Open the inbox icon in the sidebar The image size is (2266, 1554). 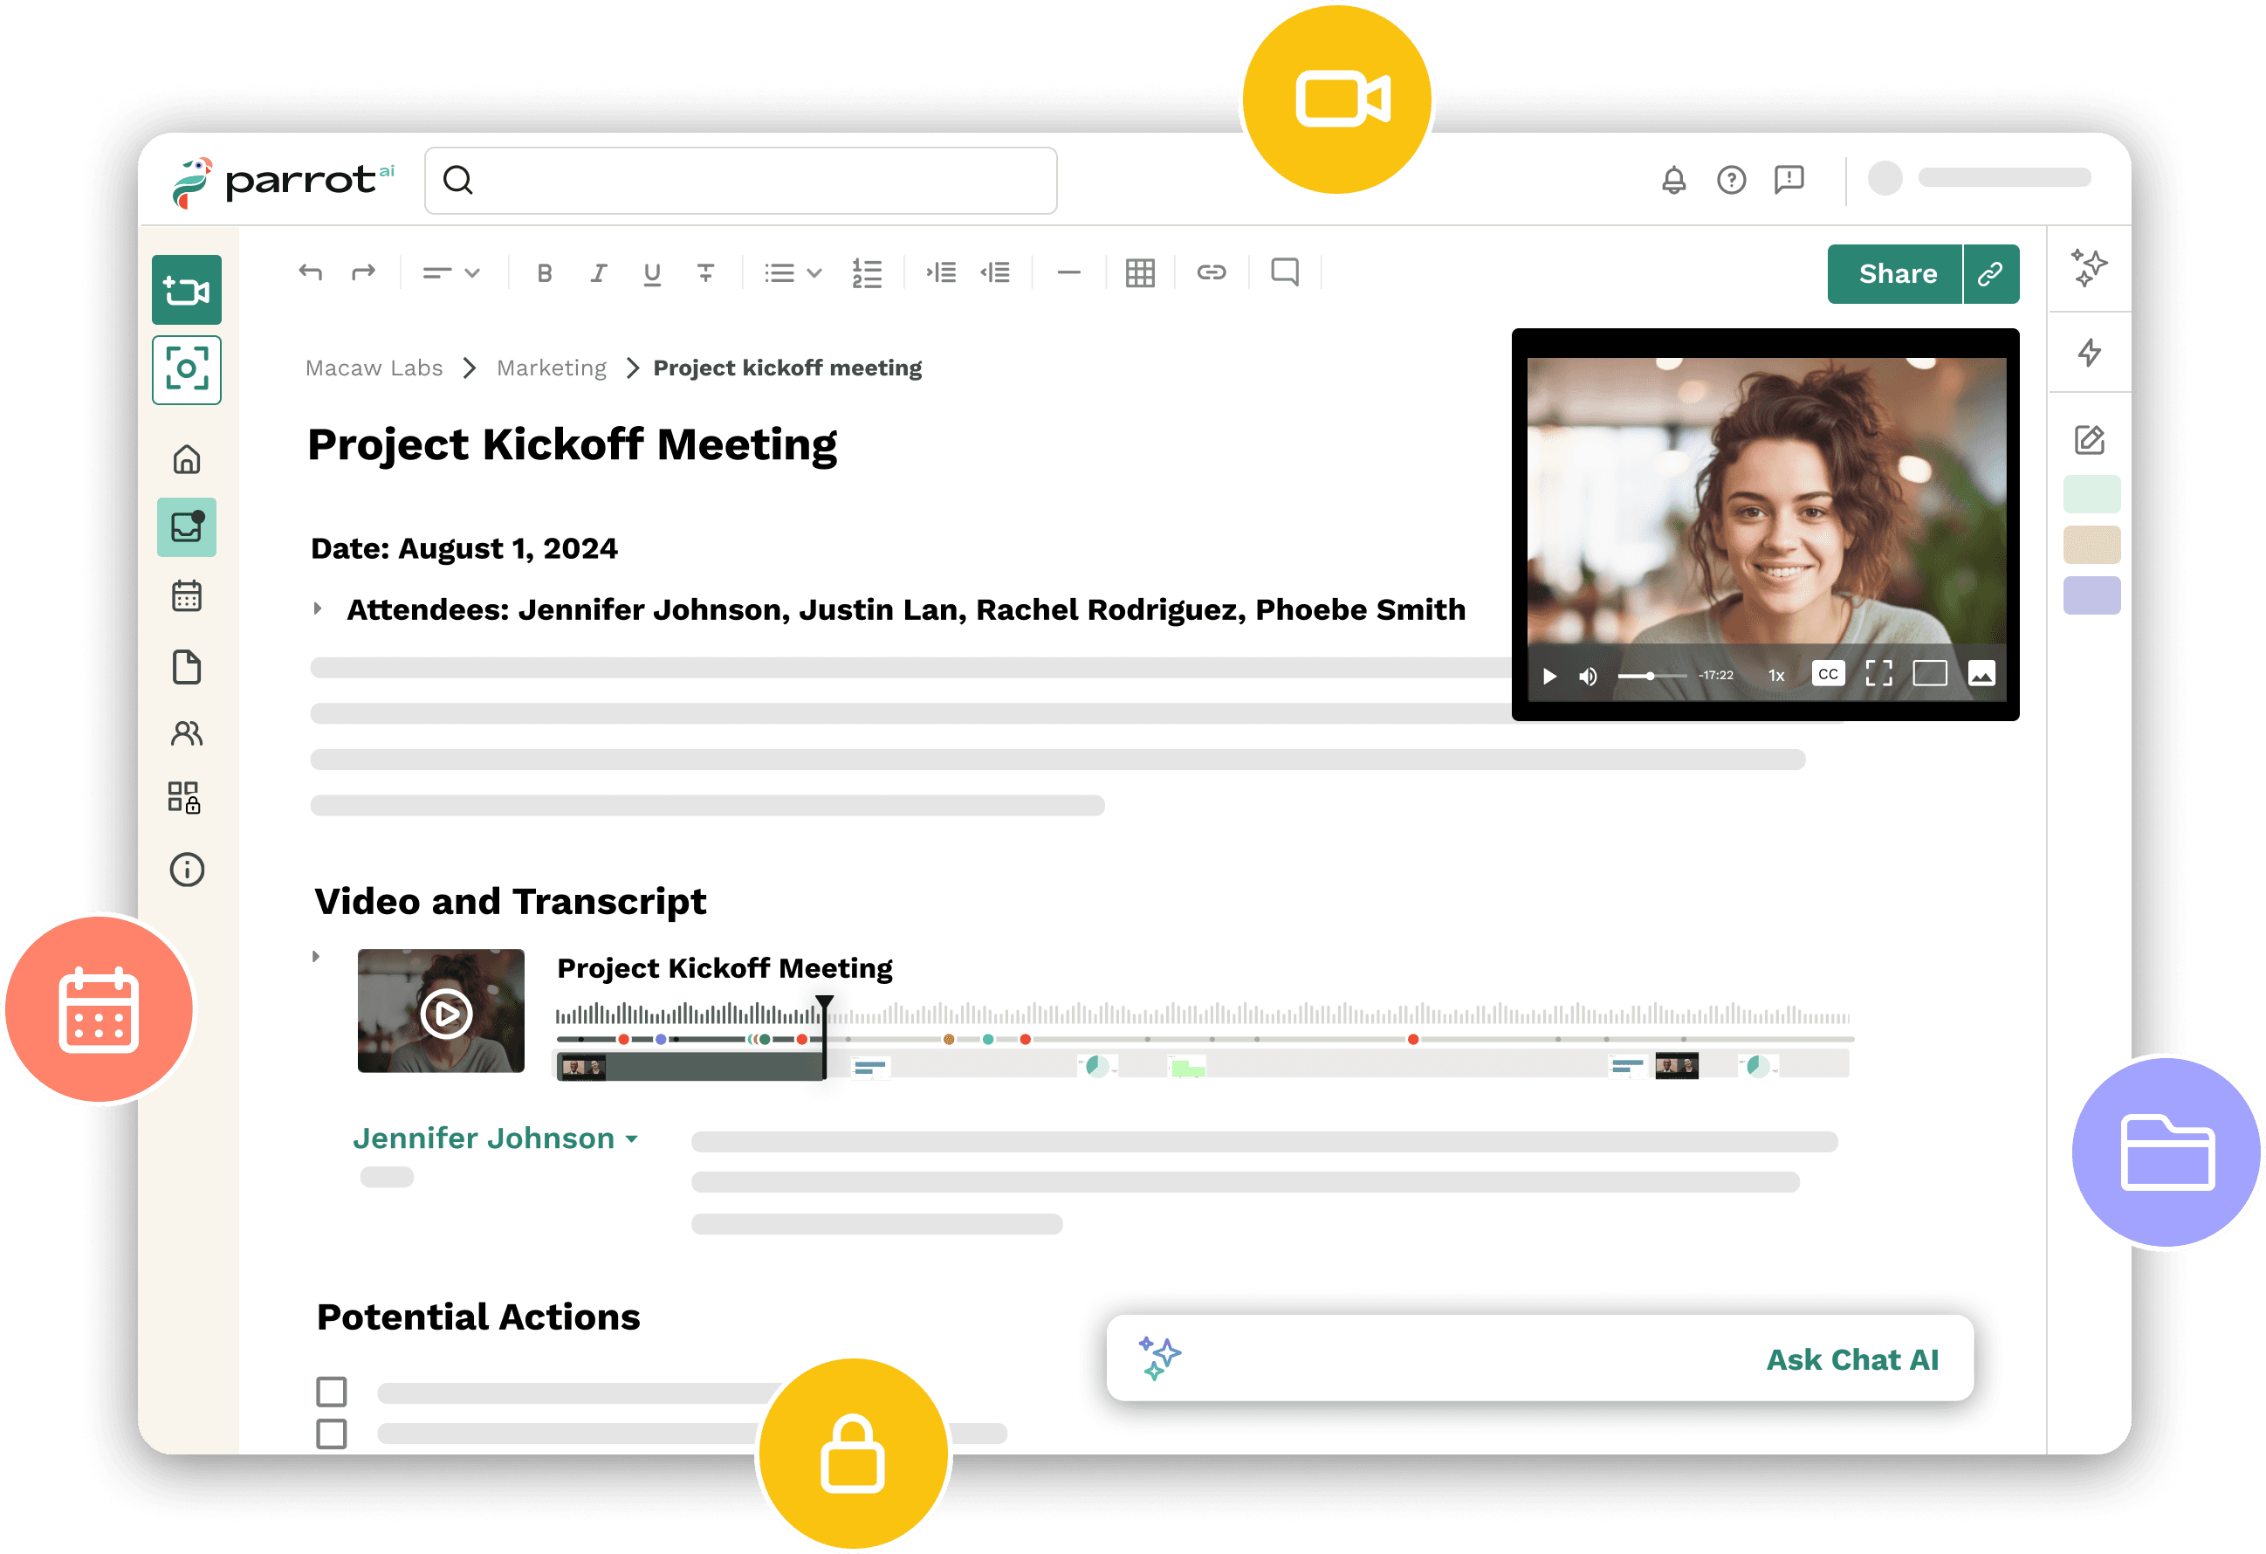coord(186,528)
